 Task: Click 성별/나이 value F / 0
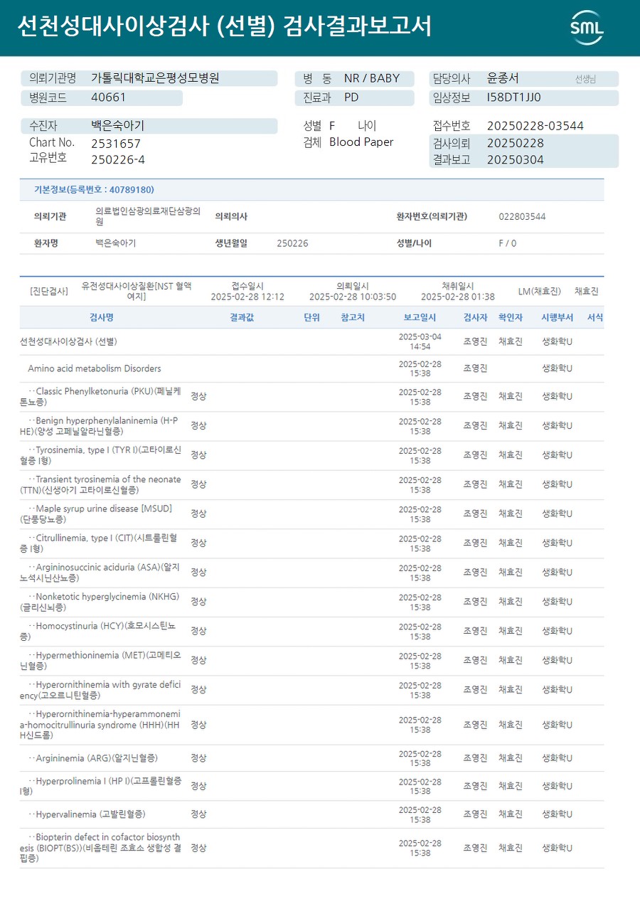(508, 243)
